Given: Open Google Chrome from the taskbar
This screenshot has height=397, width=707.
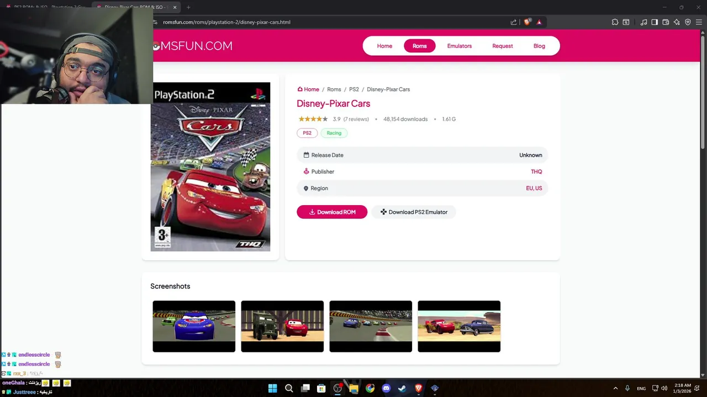Looking at the screenshot, I should (x=370, y=388).
